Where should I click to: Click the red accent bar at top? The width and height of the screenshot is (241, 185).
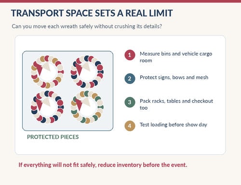coord(120,1)
